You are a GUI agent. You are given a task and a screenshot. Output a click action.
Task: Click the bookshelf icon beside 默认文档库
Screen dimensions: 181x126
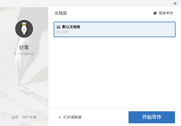59,27
